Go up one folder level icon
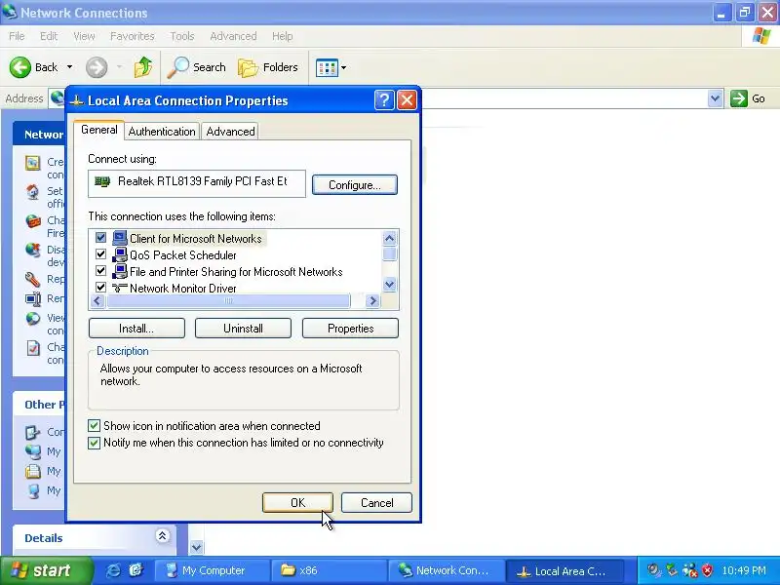The image size is (780, 585). pos(142,67)
